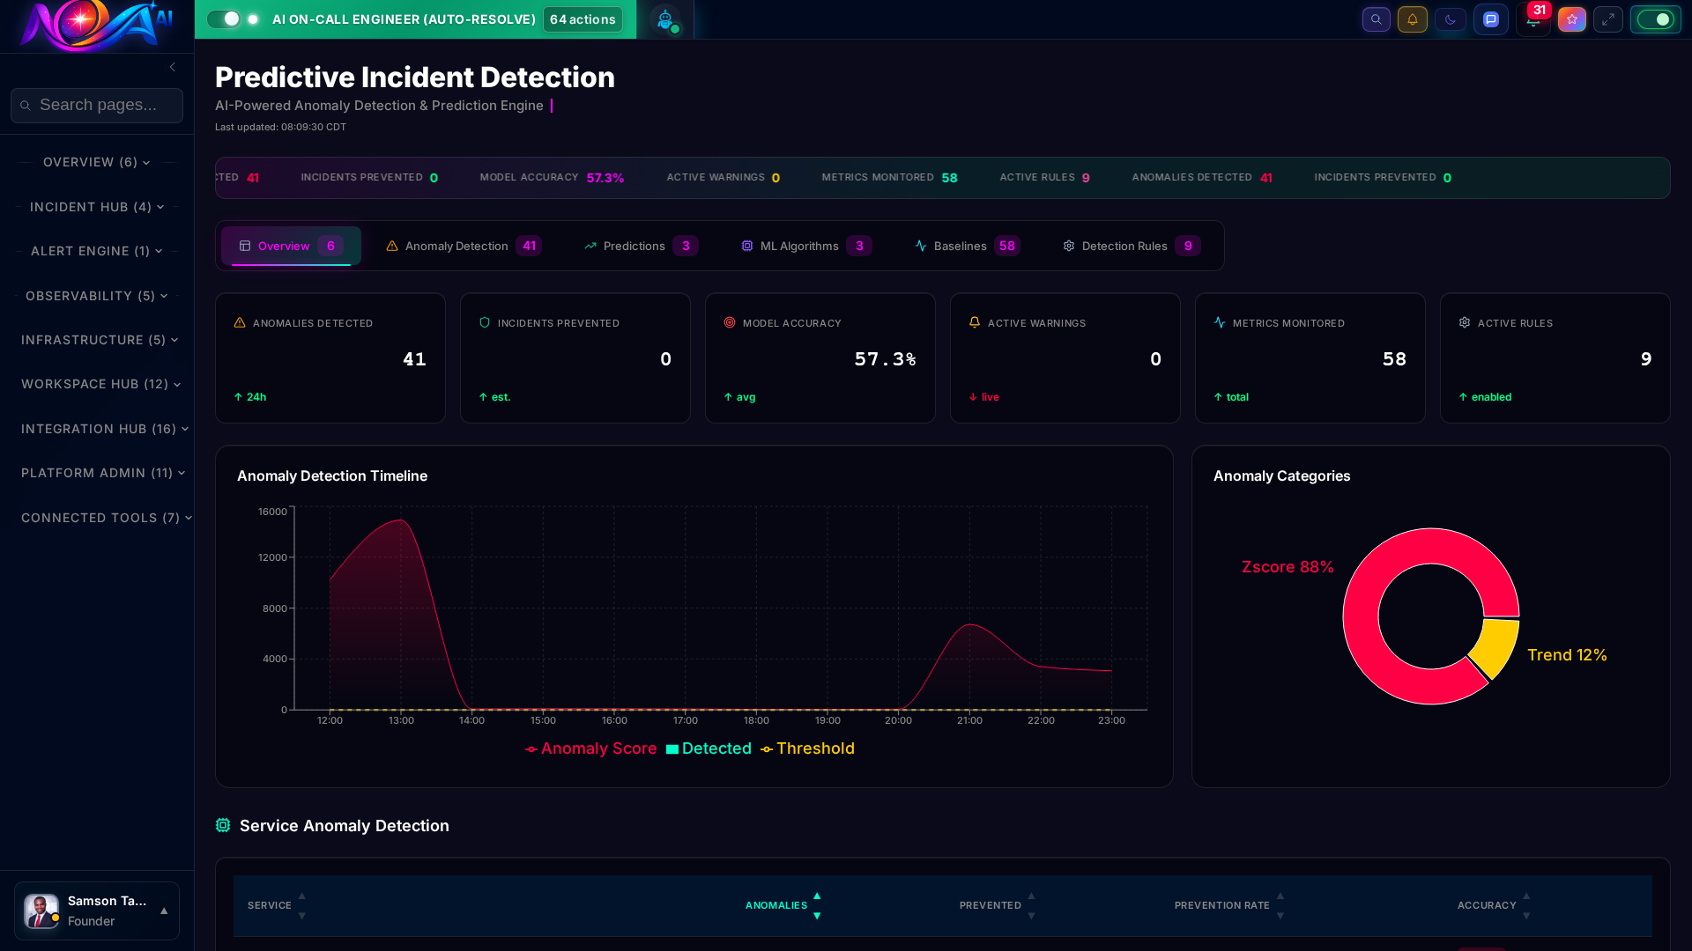Click the AI robot assistant icon
Viewport: 1692px width, 951px height.
tap(666, 19)
